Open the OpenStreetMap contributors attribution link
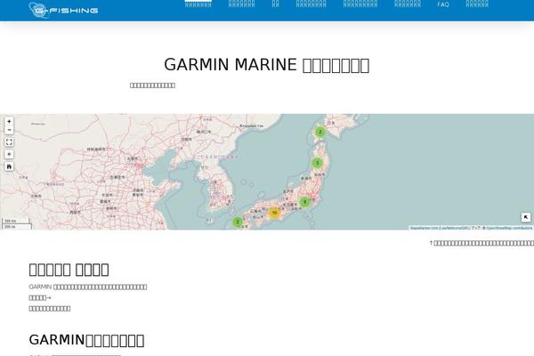Image resolution: width=534 pixels, height=356 pixels. coord(509,228)
